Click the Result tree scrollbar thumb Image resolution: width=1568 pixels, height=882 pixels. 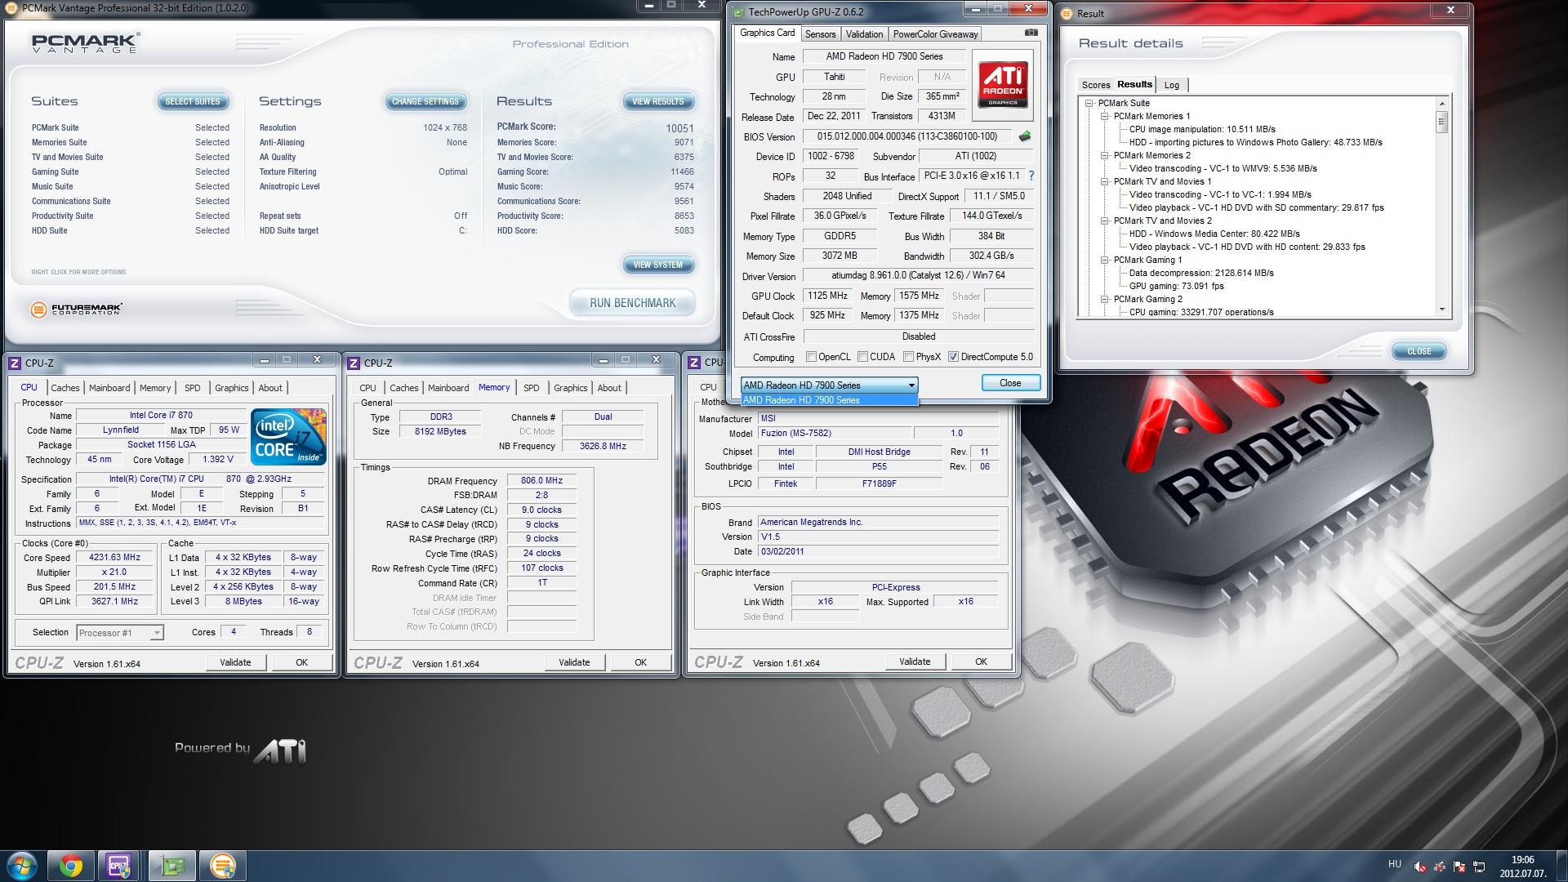(1441, 122)
